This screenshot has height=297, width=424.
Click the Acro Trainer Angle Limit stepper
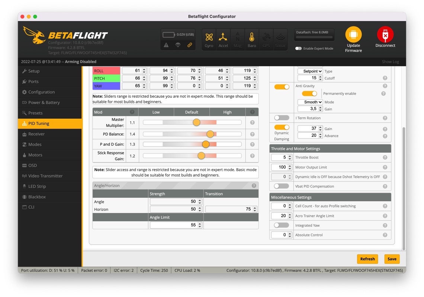290,216
